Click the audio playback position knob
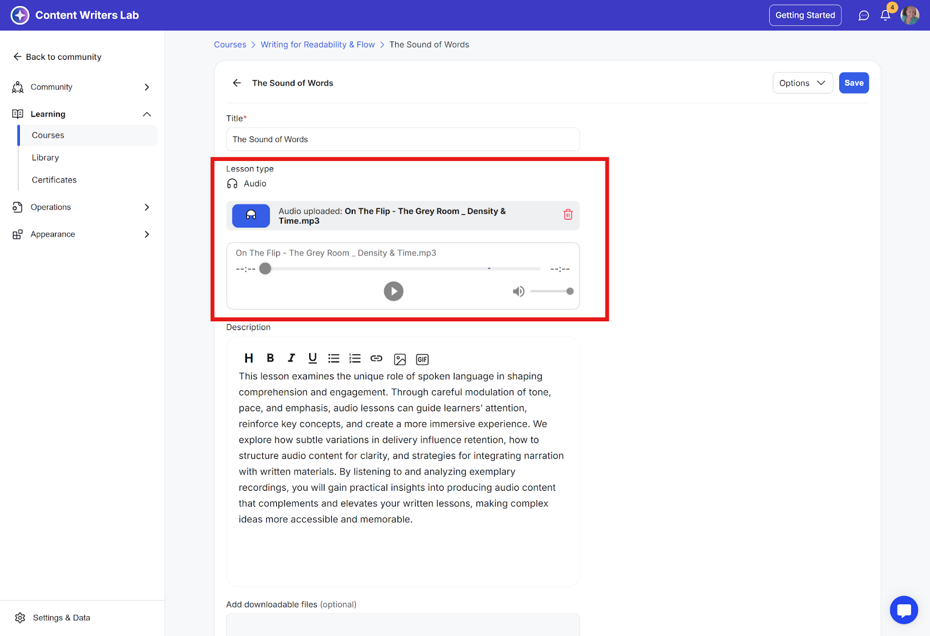 pos(265,268)
